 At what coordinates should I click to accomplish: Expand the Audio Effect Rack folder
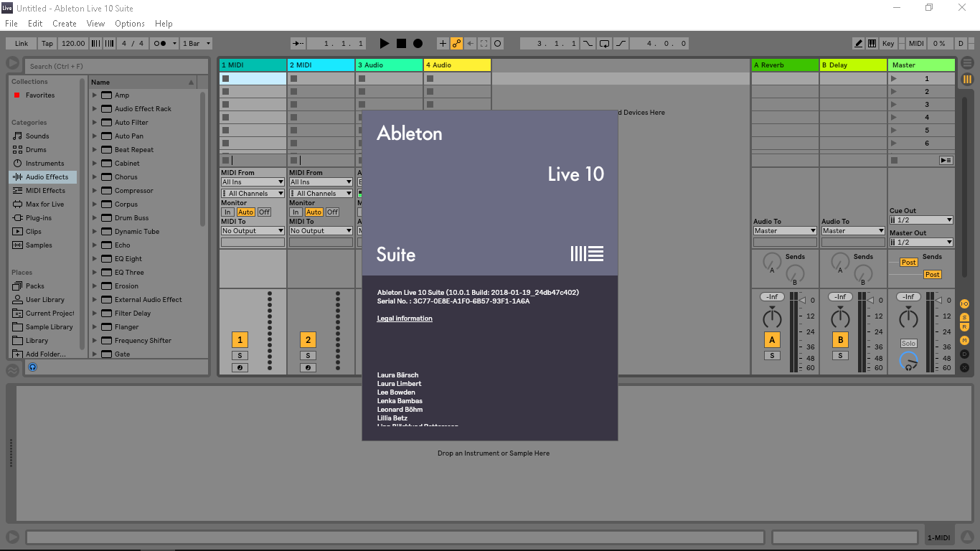pos(94,109)
